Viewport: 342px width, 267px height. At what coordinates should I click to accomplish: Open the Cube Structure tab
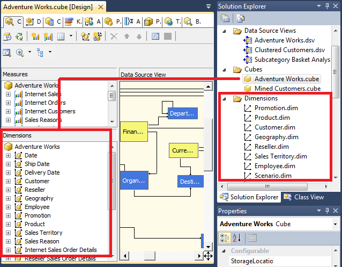[x=13, y=21]
